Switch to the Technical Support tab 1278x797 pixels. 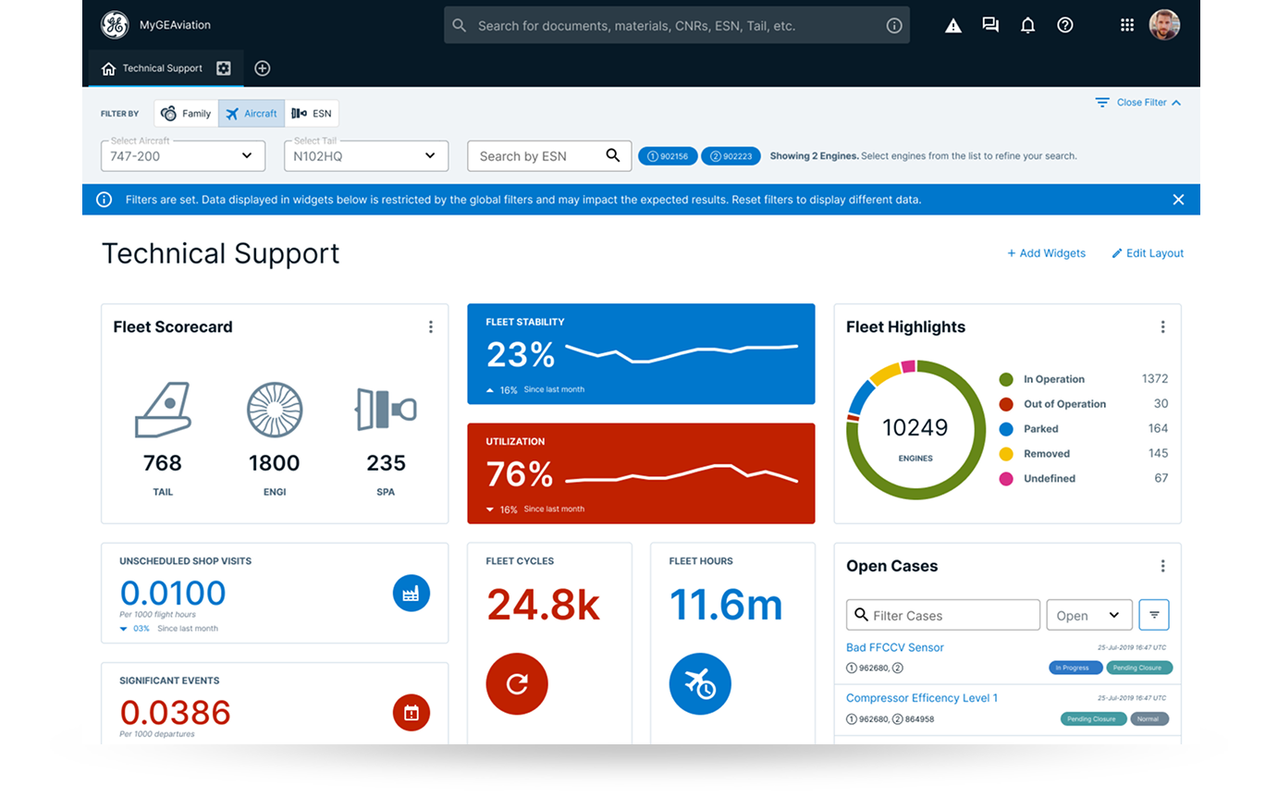[x=162, y=68]
